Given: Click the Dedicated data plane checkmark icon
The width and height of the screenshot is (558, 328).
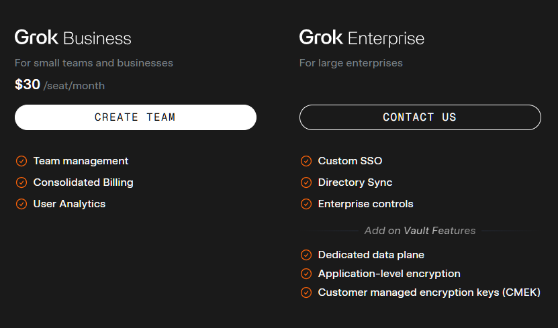Looking at the screenshot, I should point(306,255).
